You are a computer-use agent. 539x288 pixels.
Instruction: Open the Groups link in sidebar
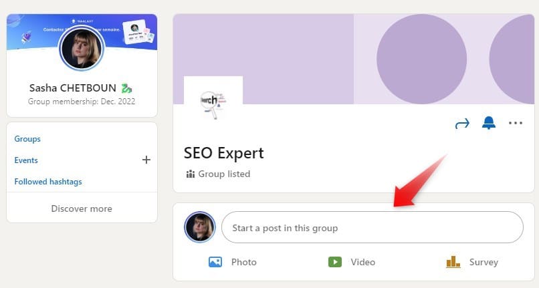tap(27, 139)
